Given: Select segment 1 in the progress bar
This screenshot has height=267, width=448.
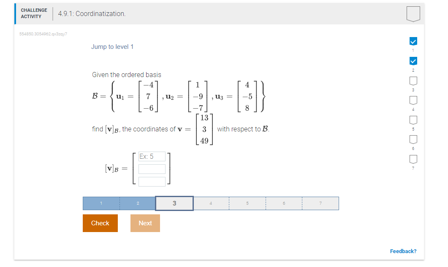Looking at the screenshot, I should coord(100,203).
